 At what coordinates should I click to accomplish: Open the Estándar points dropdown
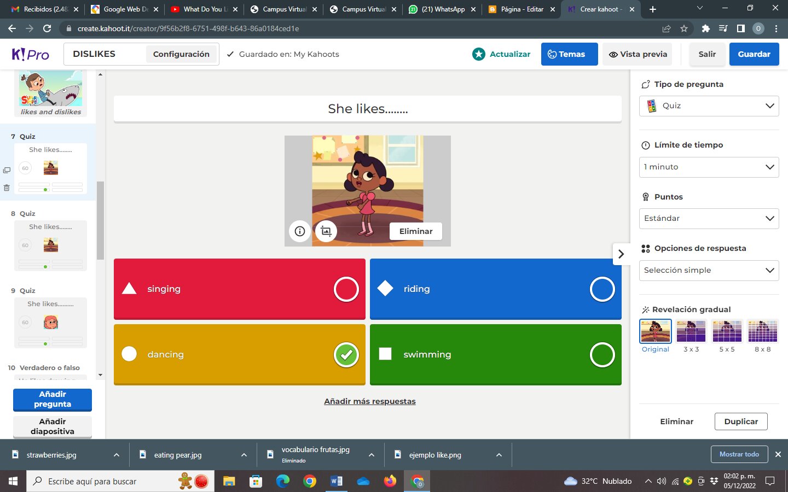(709, 219)
